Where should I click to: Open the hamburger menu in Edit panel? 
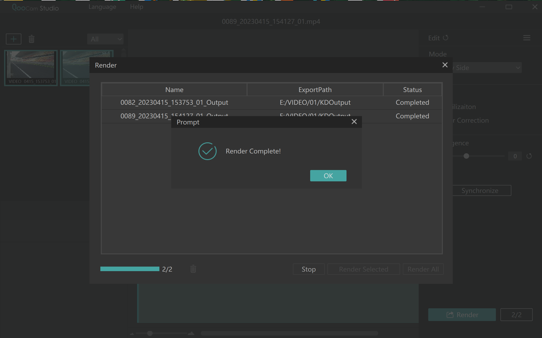[x=527, y=38]
